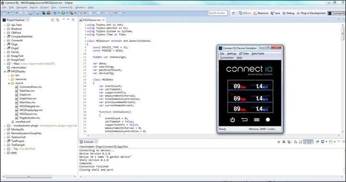Click the External Tools run icon with red toolbox
The width and height of the screenshot is (346, 182).
[71, 13]
